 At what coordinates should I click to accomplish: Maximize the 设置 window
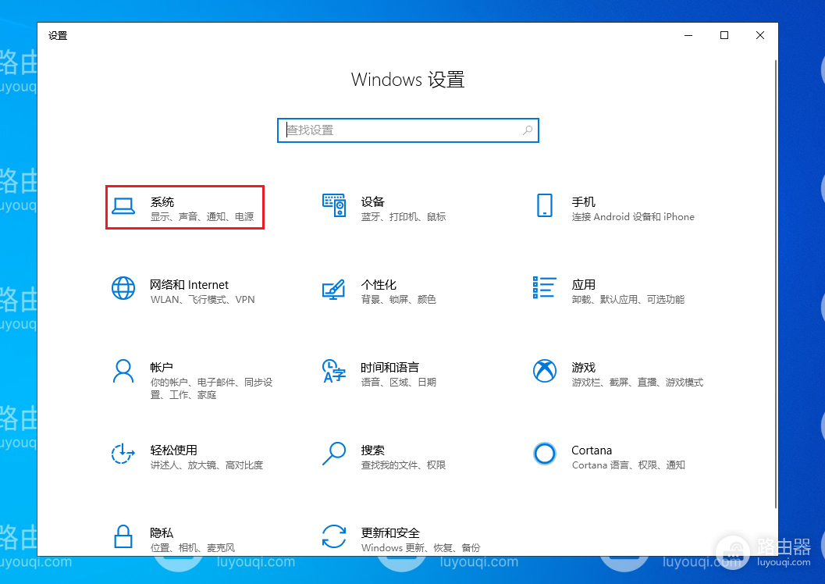[x=724, y=35]
